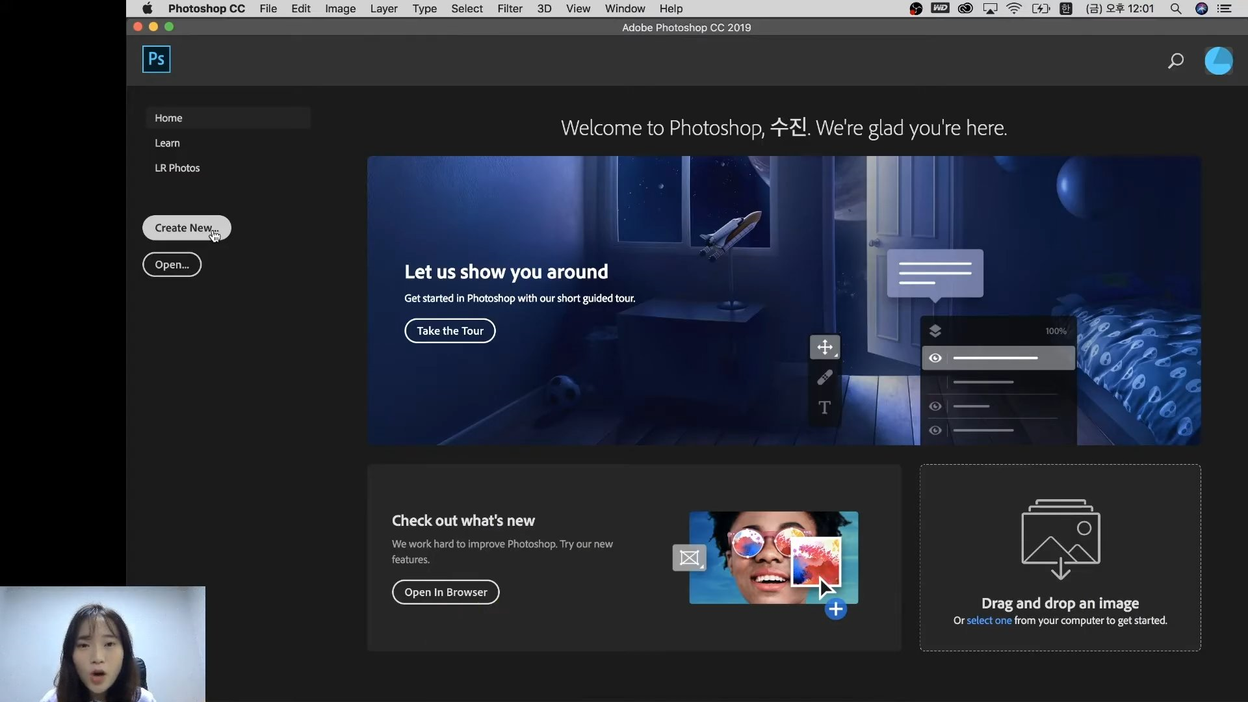The width and height of the screenshot is (1248, 702).
Task: Click the 'select one' link
Action: tap(989, 621)
